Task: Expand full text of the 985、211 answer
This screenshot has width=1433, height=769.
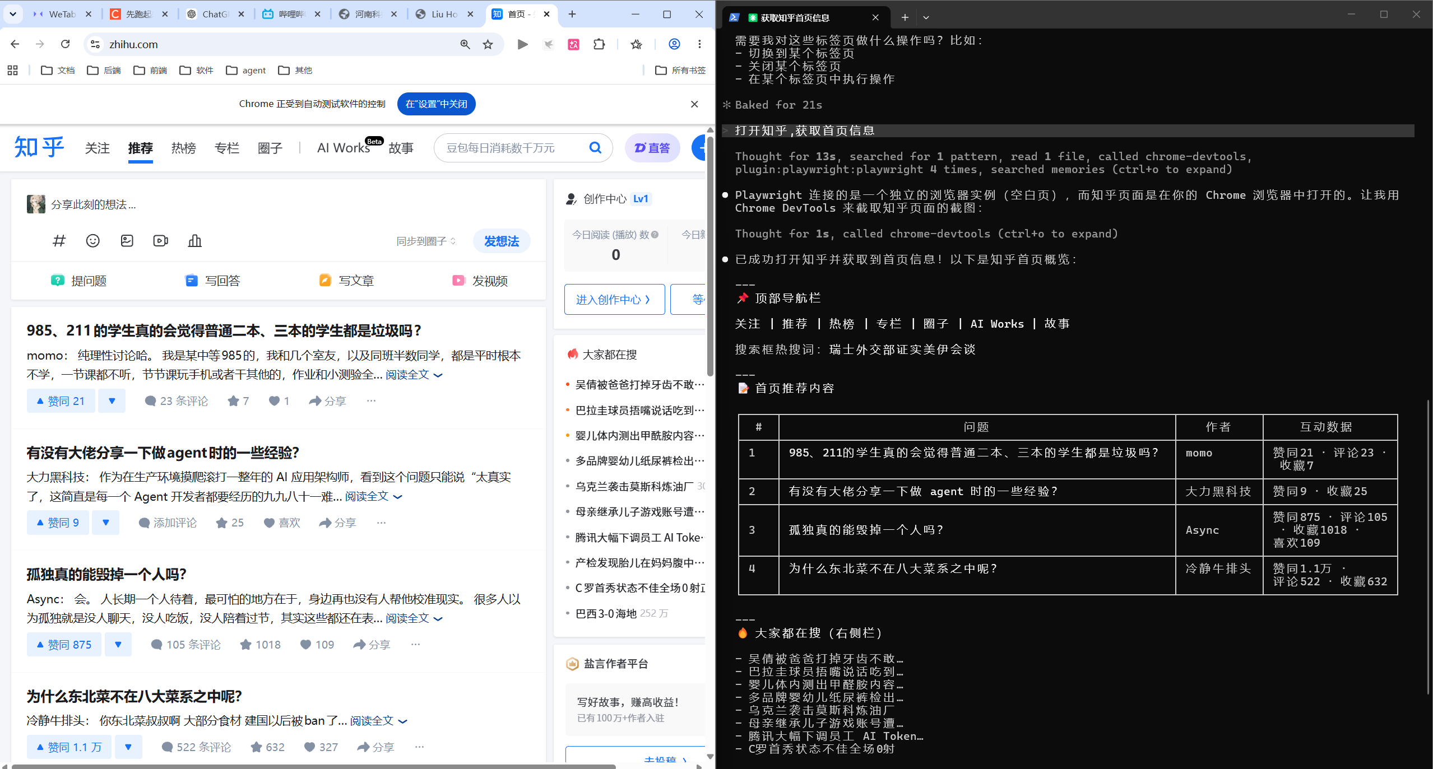Action: coord(414,375)
